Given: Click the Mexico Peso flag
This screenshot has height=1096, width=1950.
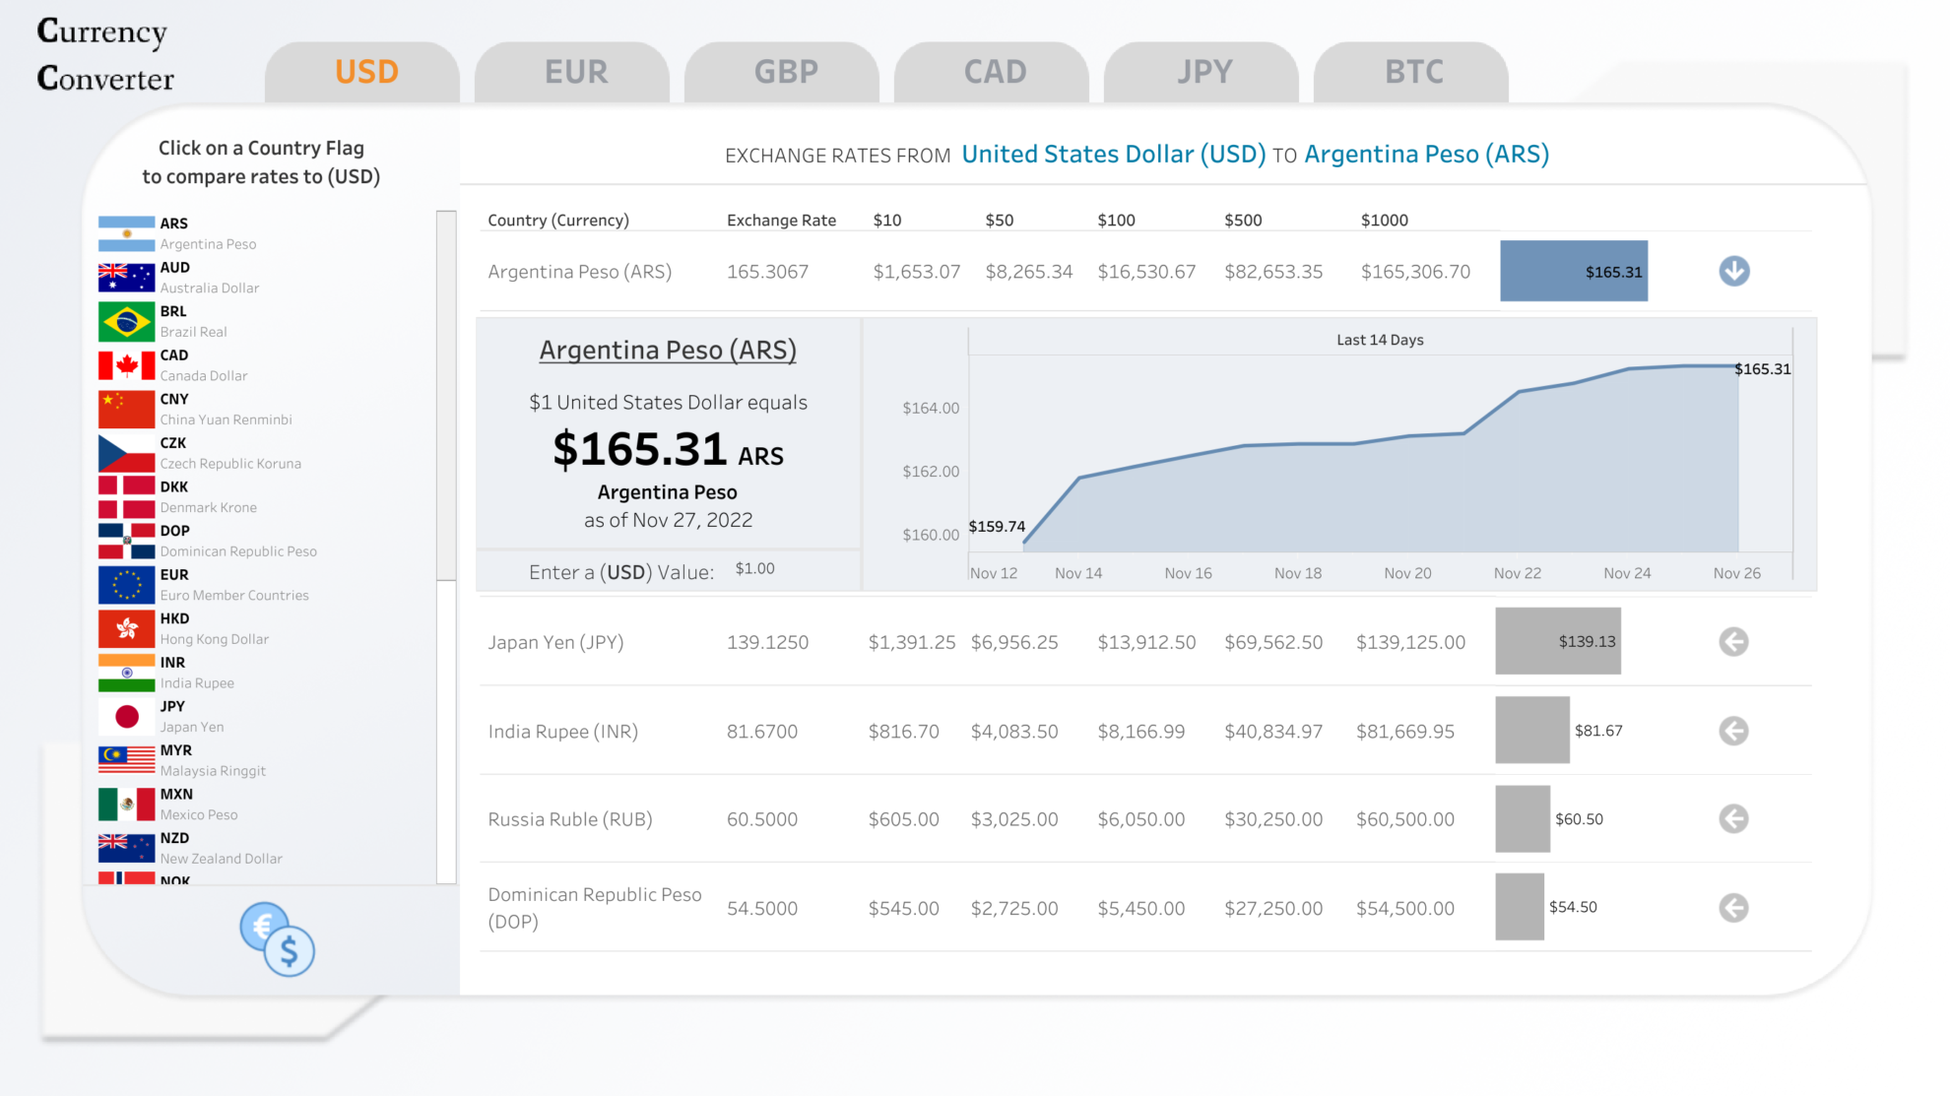Looking at the screenshot, I should coord(125,804).
